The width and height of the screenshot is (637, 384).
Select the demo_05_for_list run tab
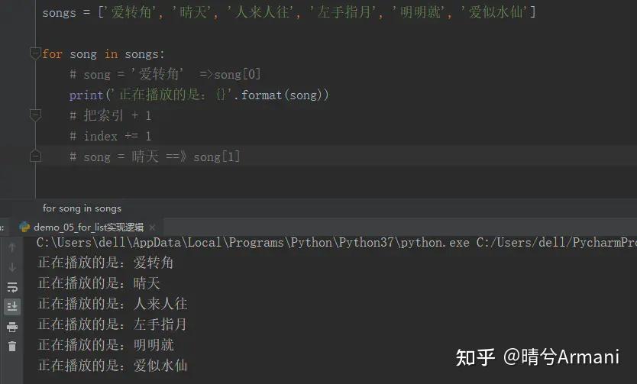click(88, 227)
